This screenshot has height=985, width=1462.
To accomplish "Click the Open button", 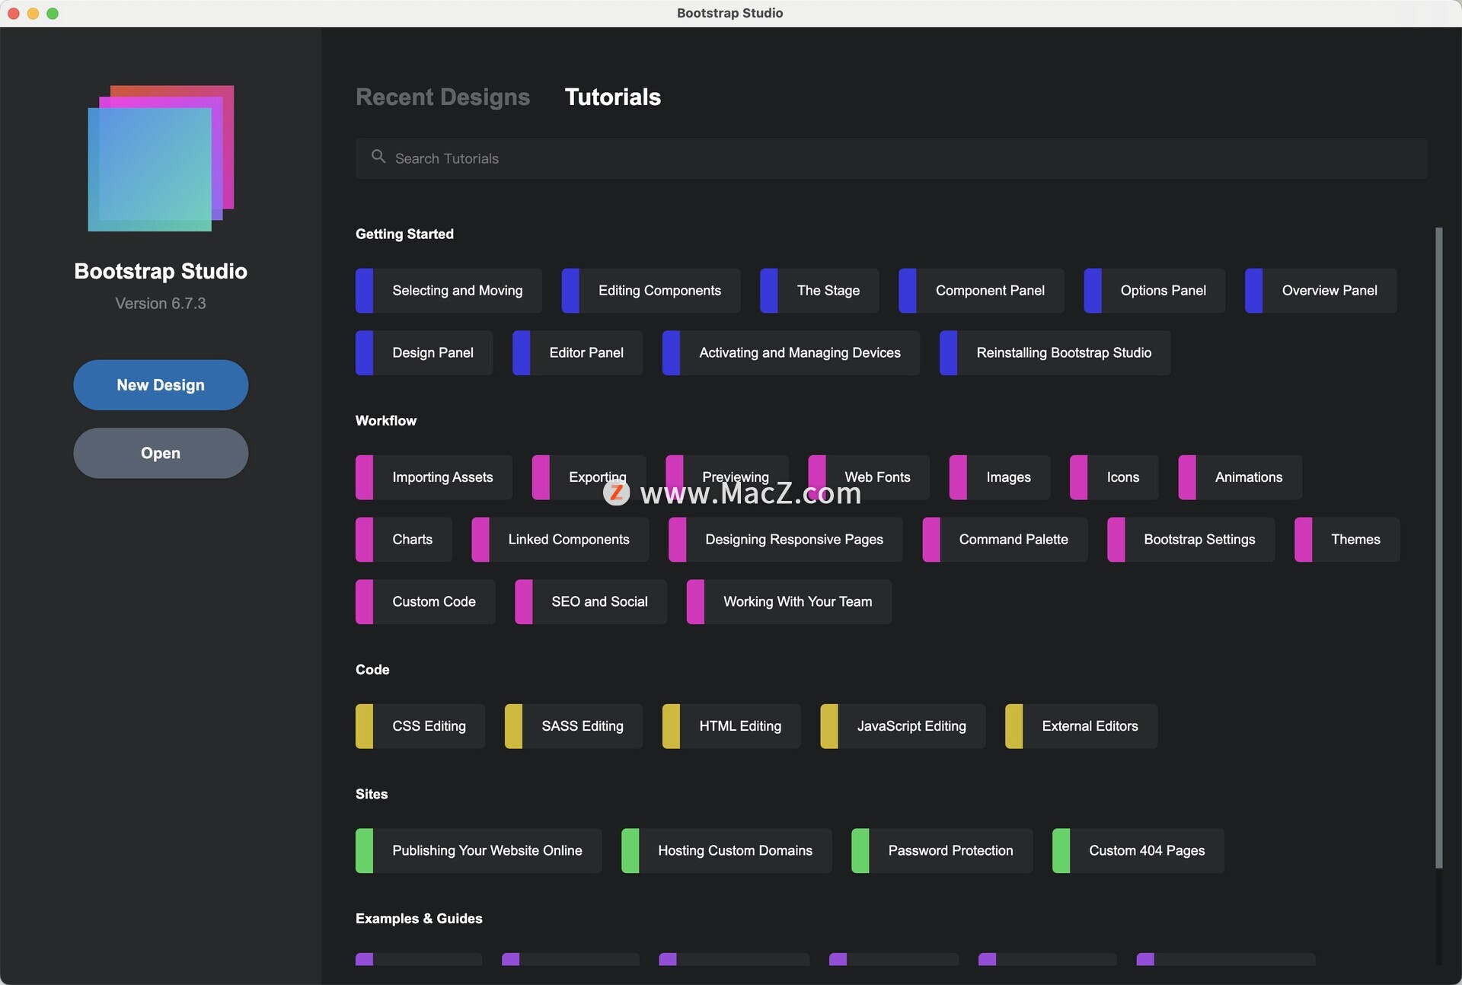I will tap(161, 453).
